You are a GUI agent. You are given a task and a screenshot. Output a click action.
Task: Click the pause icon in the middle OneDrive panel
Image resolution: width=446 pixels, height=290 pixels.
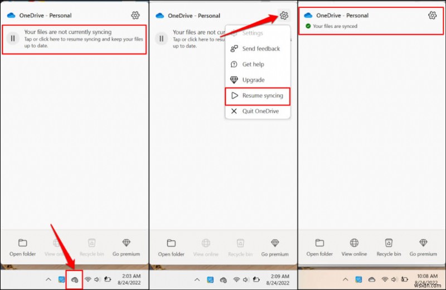click(161, 38)
